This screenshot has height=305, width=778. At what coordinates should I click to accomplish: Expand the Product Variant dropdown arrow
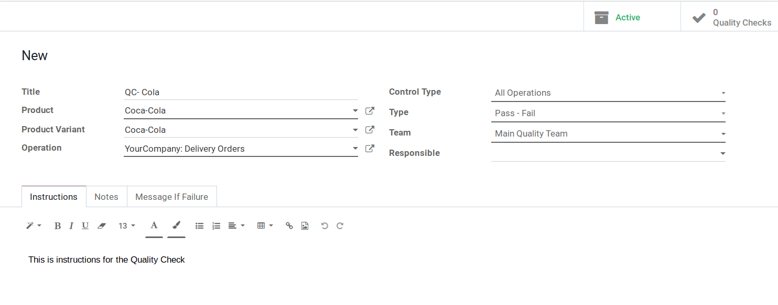coord(355,130)
